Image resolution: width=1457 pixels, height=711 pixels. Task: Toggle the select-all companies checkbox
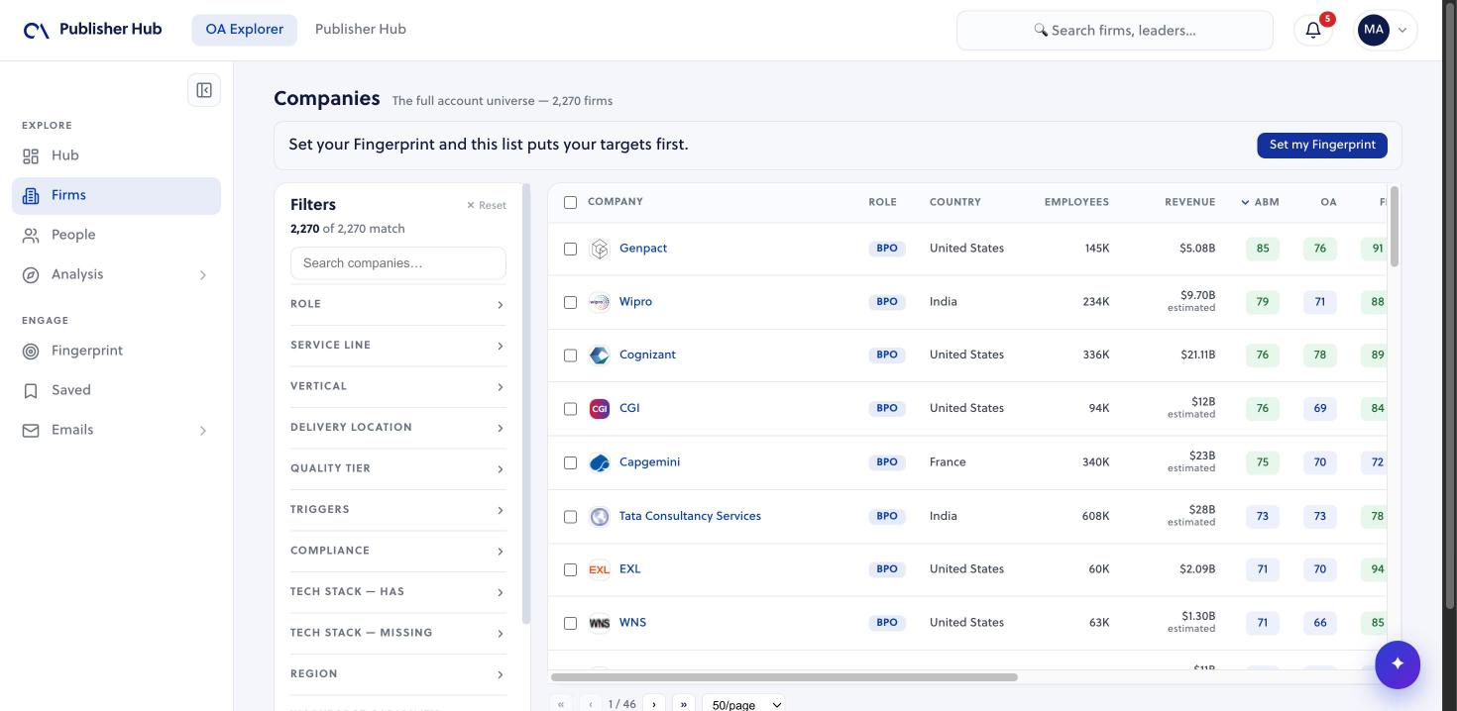(570, 202)
